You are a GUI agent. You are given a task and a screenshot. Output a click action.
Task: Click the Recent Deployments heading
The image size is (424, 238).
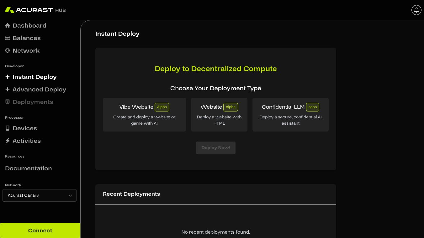coord(131,194)
